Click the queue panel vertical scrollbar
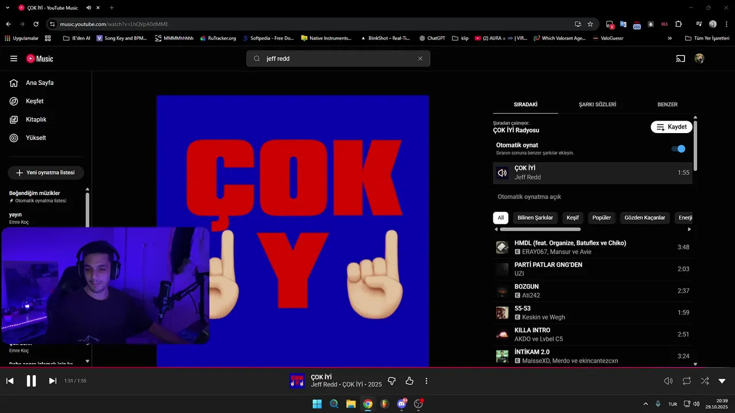This screenshot has width=735, height=413. [695, 145]
